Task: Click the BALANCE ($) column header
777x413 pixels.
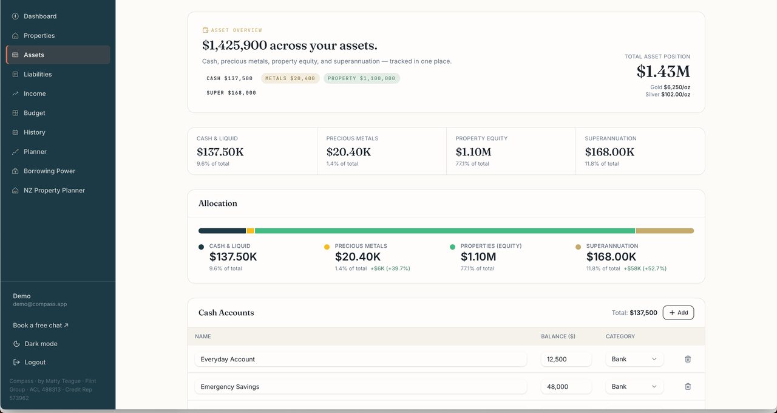Action: pos(558,336)
